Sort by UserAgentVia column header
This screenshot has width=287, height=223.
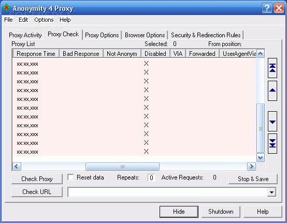pyautogui.click(x=238, y=54)
